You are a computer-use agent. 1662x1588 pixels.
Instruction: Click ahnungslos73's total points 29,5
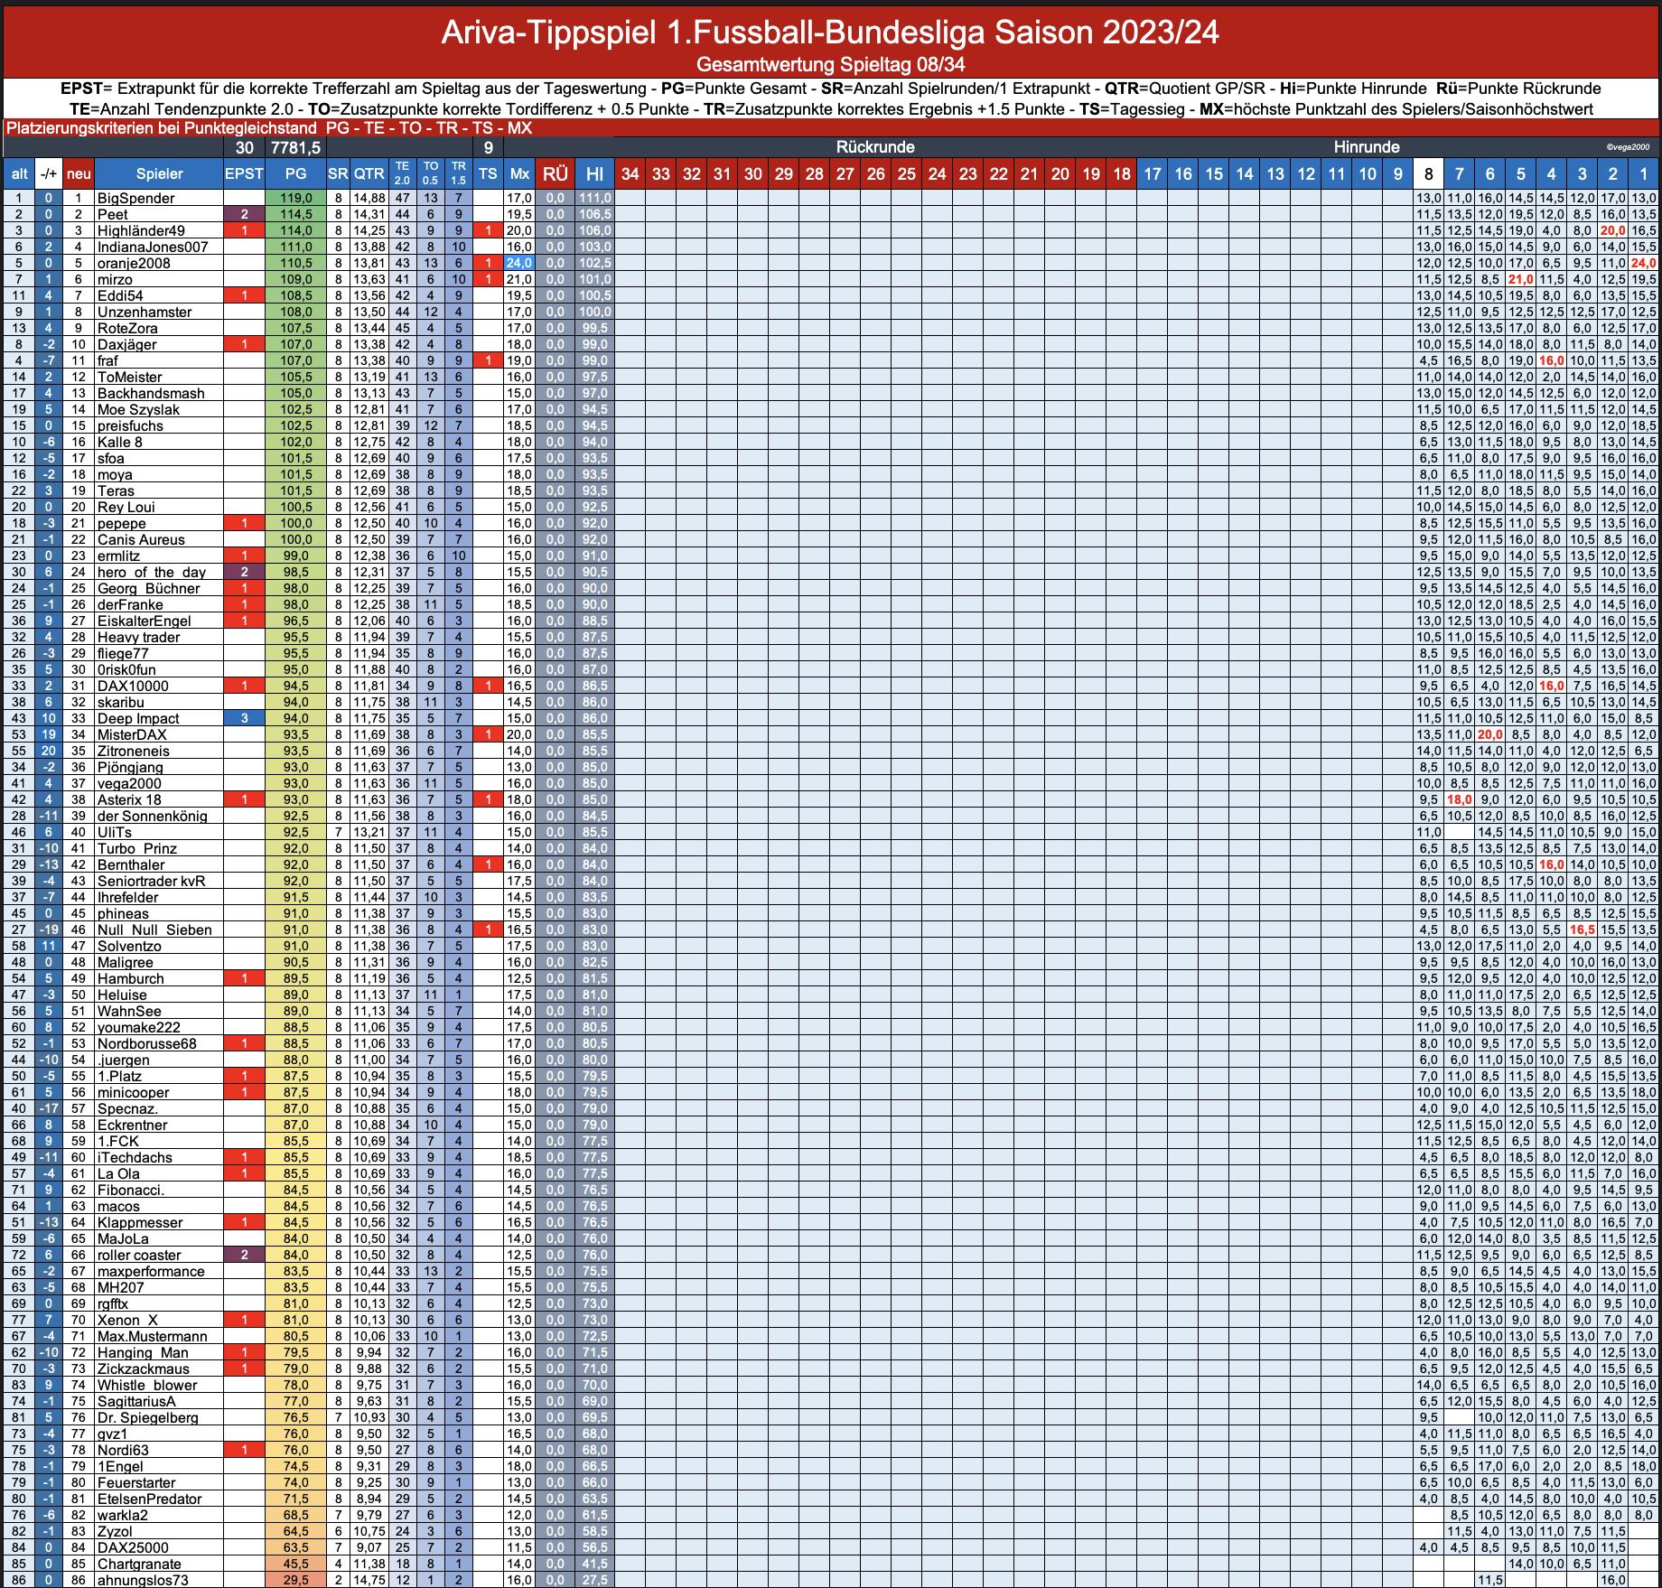point(295,1580)
